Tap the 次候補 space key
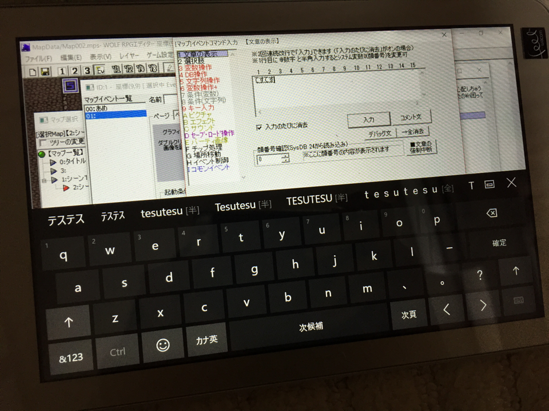The height and width of the screenshot is (411, 549). pyautogui.click(x=311, y=327)
